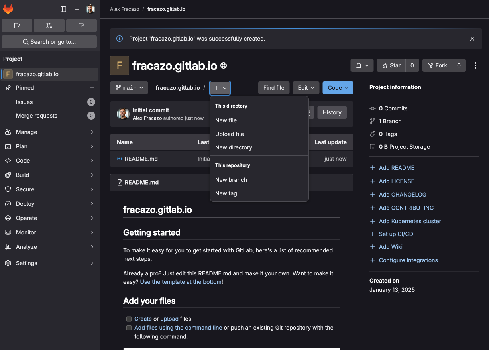Click the star count 0
Screen dimensions: 489x350
tap(412, 65)
